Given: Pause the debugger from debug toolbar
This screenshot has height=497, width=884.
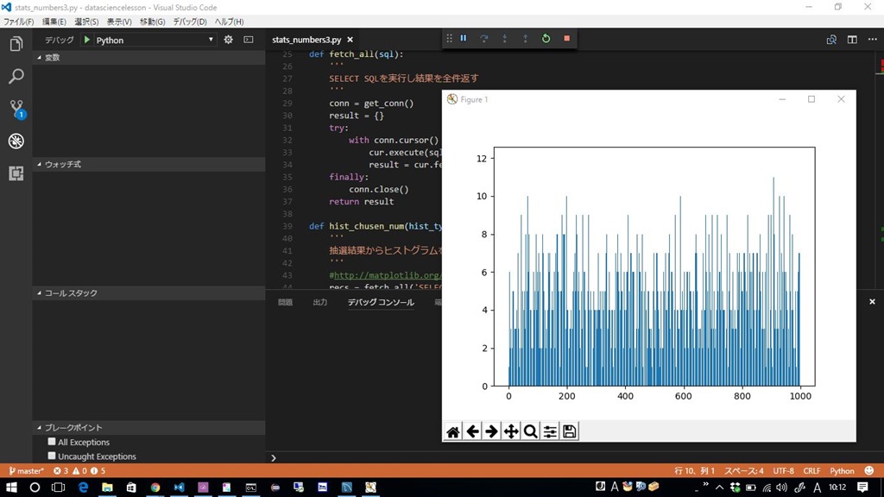Looking at the screenshot, I should (464, 39).
